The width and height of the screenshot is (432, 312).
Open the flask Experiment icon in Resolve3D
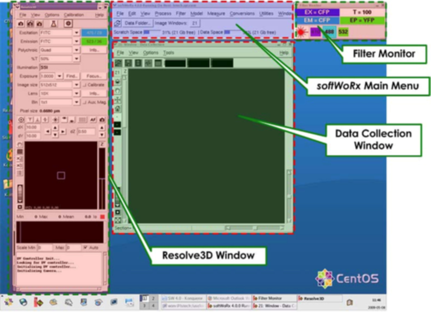click(54, 24)
